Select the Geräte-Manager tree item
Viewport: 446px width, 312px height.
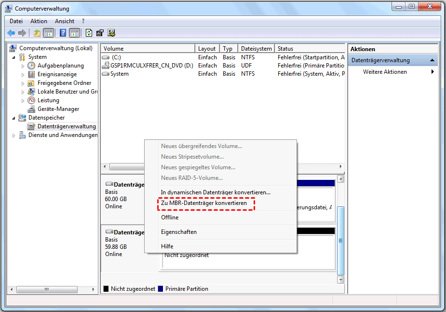tap(58, 109)
